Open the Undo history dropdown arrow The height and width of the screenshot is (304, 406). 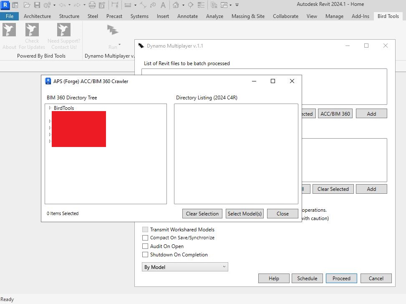pos(69,5)
